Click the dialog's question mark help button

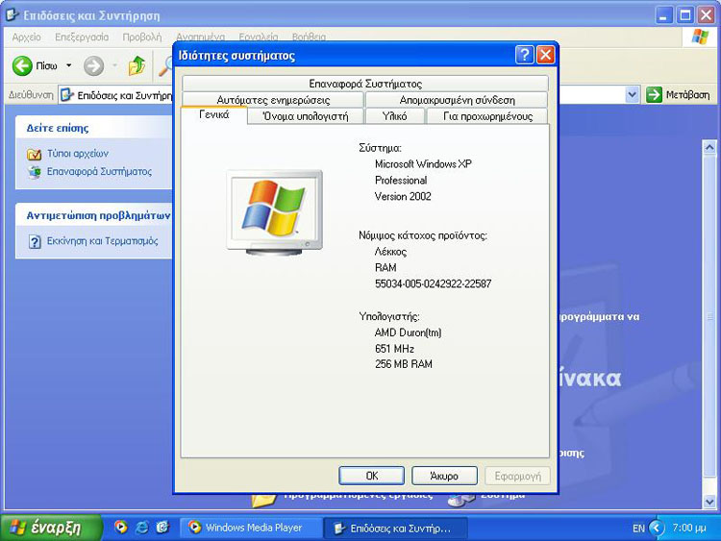(x=524, y=55)
